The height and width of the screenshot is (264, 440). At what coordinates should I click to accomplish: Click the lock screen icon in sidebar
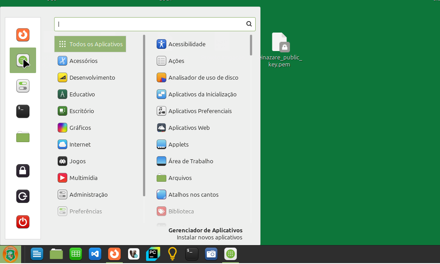(x=23, y=170)
